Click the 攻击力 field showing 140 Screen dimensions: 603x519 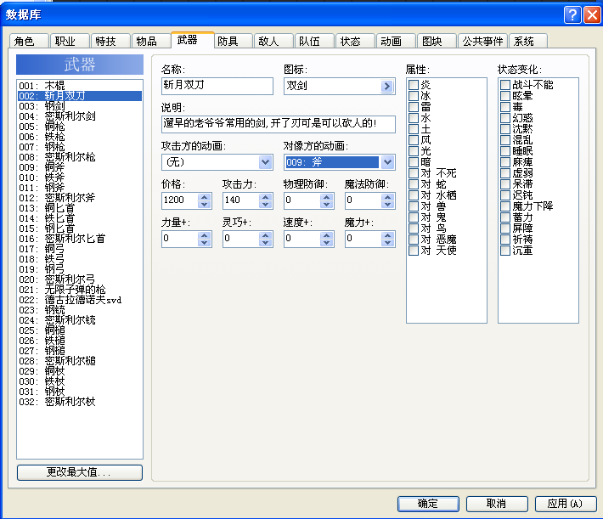(241, 200)
